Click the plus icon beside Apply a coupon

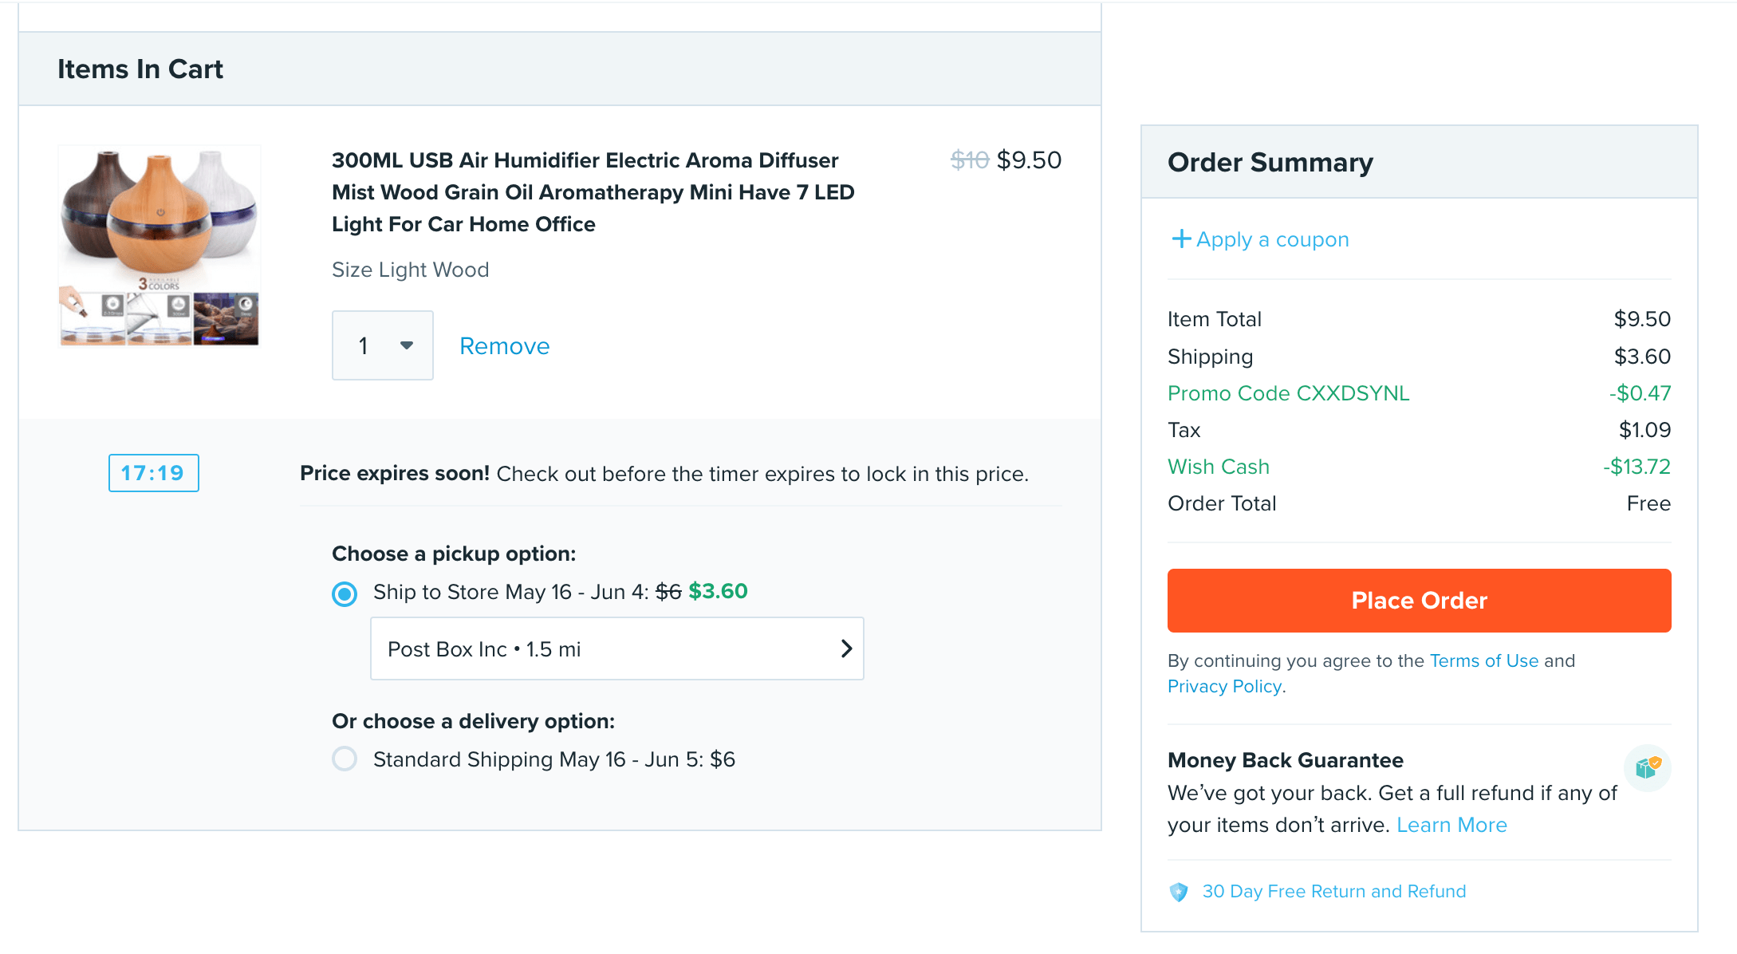(1180, 239)
